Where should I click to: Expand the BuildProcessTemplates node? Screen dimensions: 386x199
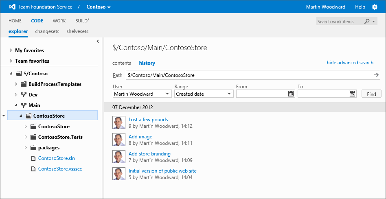(16, 84)
